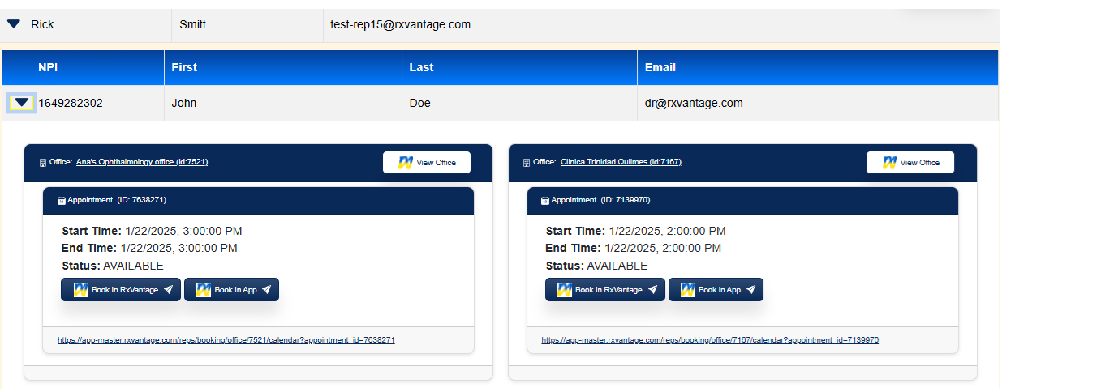Image resolution: width=1101 pixels, height=392 pixels.
Task: Click send arrow on Book In RxVantage 7638271
Action: tap(168, 290)
